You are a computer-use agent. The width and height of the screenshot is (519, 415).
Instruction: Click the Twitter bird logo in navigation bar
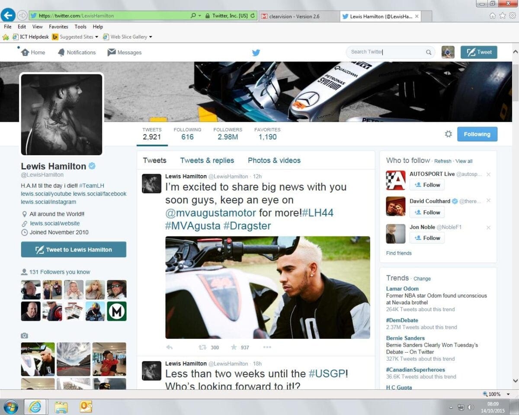256,52
